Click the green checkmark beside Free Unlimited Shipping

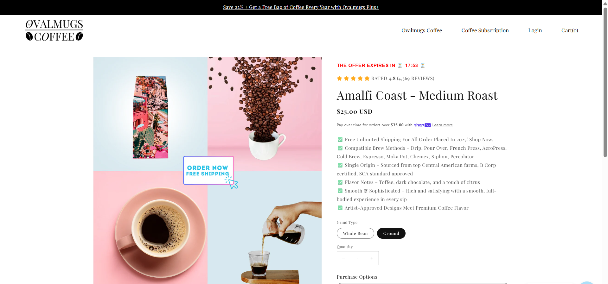[x=340, y=140]
